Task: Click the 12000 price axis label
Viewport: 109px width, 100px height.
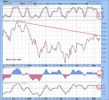Action: tap(104, 57)
